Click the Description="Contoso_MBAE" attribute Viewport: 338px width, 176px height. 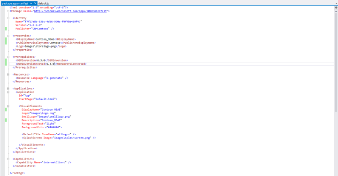click(x=42, y=120)
